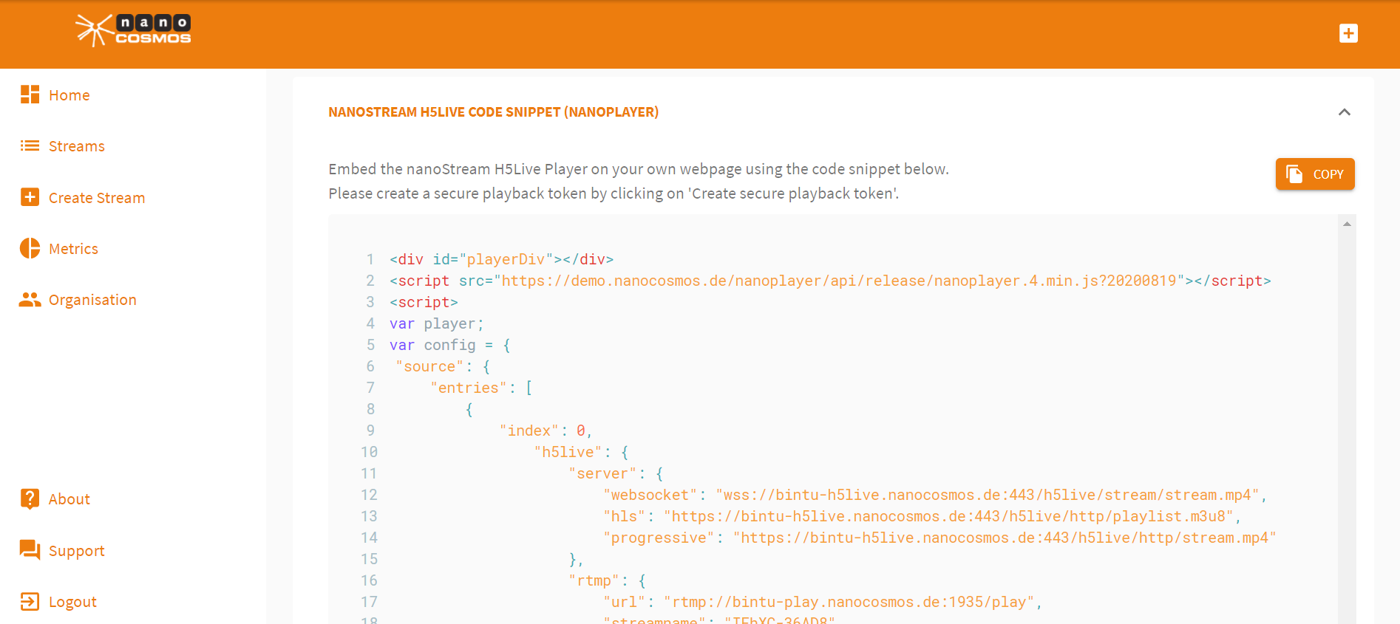Go to Streams page

77,146
